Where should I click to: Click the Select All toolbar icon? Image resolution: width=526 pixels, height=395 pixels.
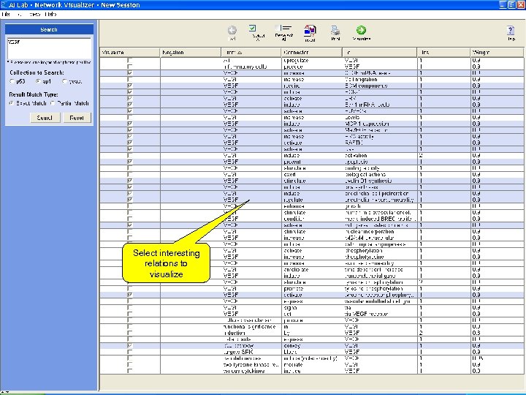[x=252, y=29]
